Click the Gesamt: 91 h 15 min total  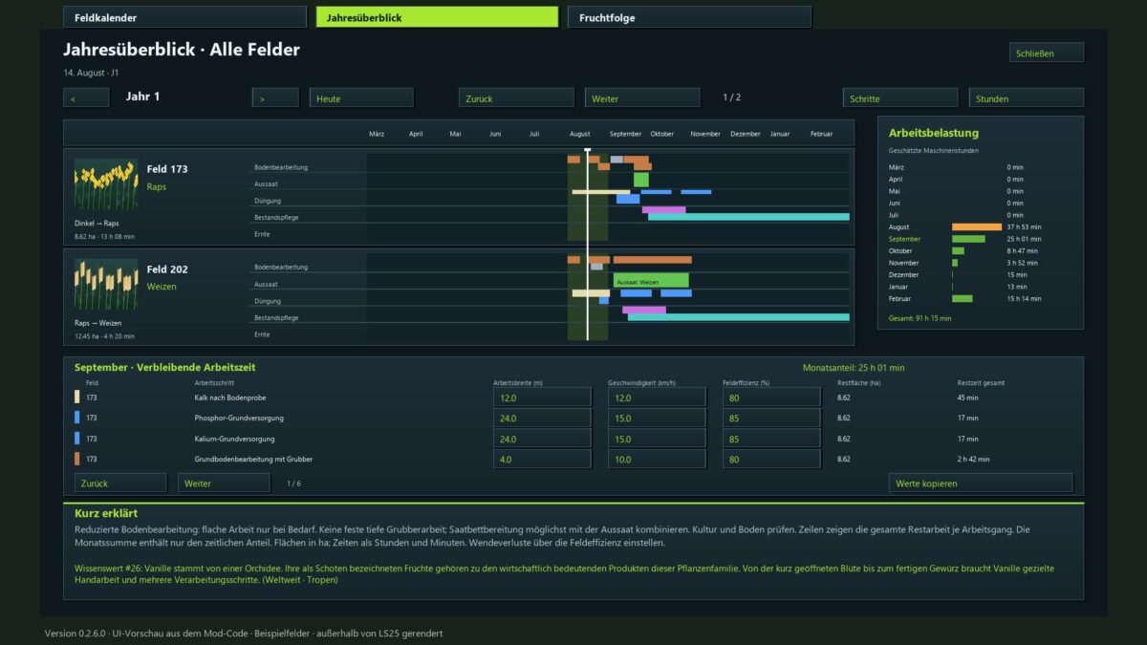point(919,317)
